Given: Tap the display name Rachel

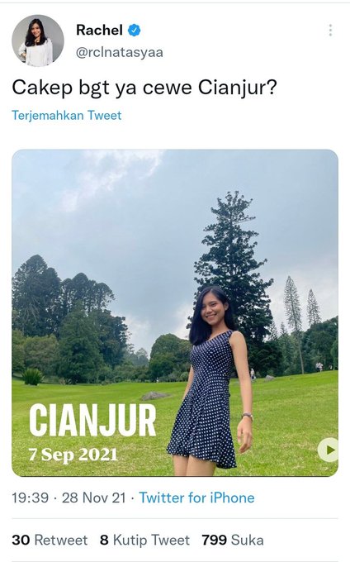Looking at the screenshot, I should 100,30.
